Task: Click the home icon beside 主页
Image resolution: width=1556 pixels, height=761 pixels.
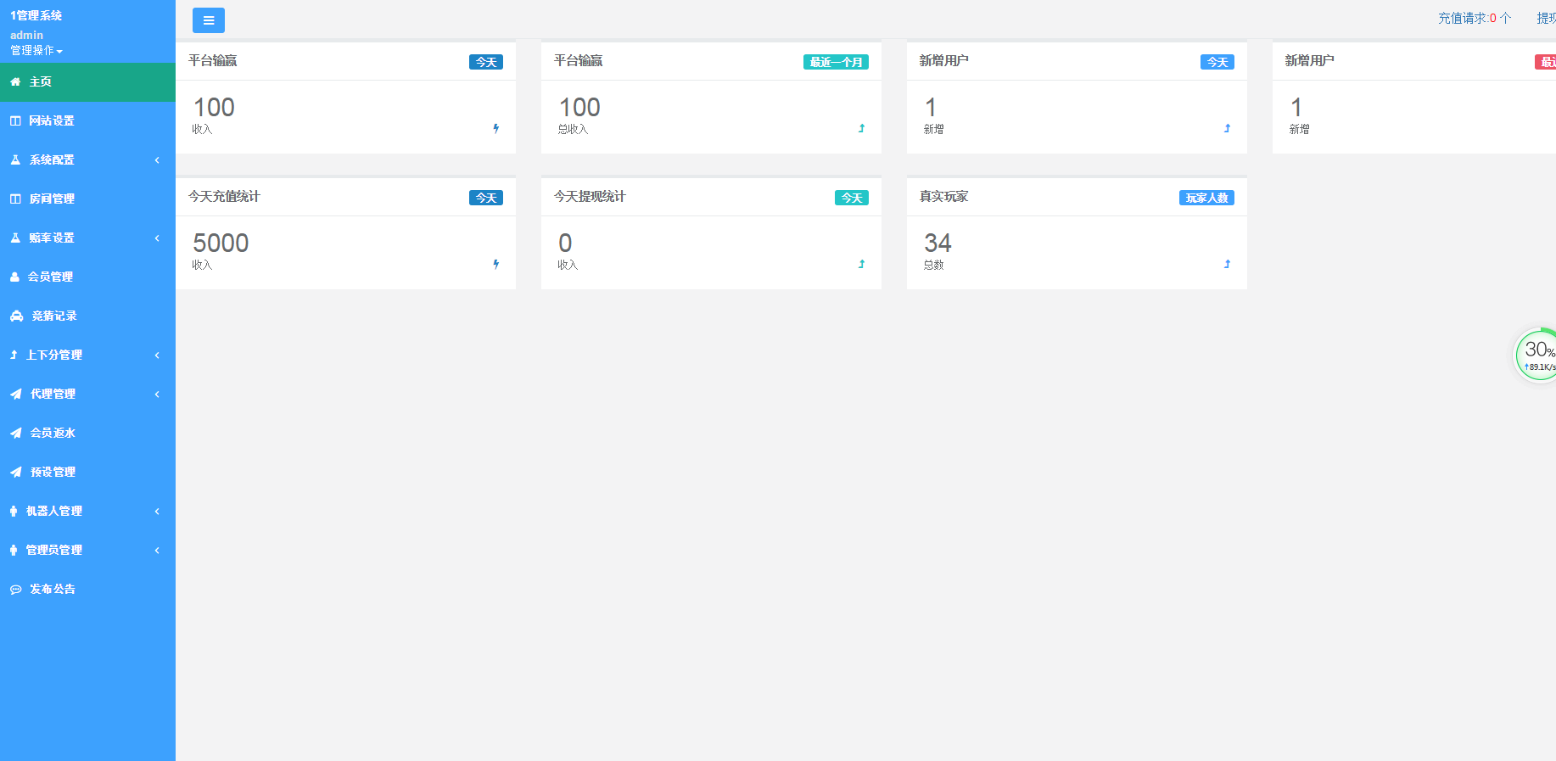Action: click(15, 82)
